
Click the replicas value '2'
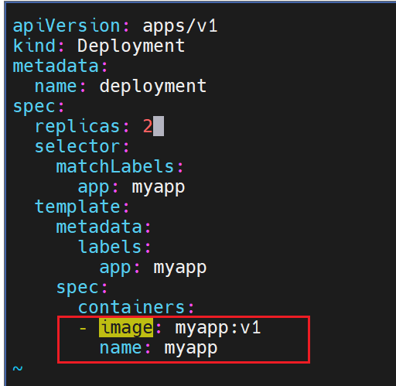point(148,126)
